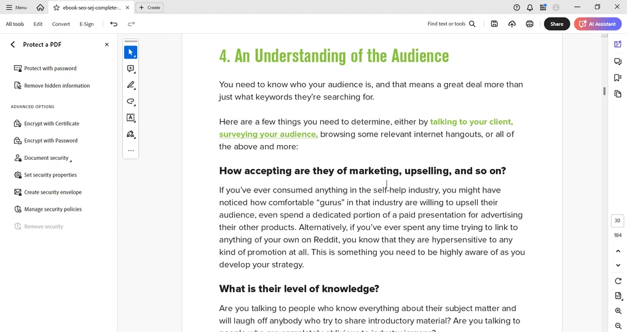Open the Convert menu
The width and height of the screenshot is (627, 332).
coord(61,24)
